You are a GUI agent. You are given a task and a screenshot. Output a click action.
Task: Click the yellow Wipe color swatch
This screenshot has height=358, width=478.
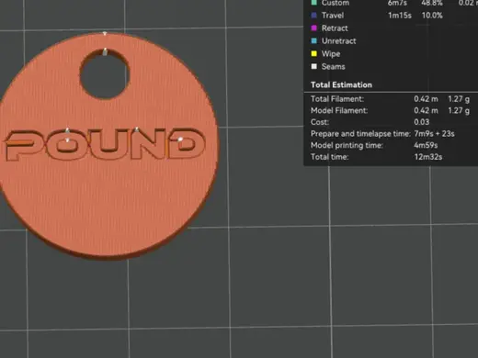(x=313, y=53)
